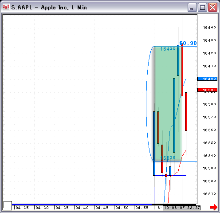Click the 04:45 time axis label
The height and width of the screenshot is (213, 220).
tap(102, 208)
